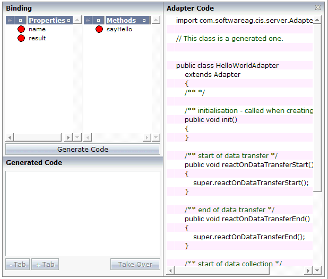328x279 pixels.
Task: Click up arrow of Properties list scrollbar
Action: (77, 20)
